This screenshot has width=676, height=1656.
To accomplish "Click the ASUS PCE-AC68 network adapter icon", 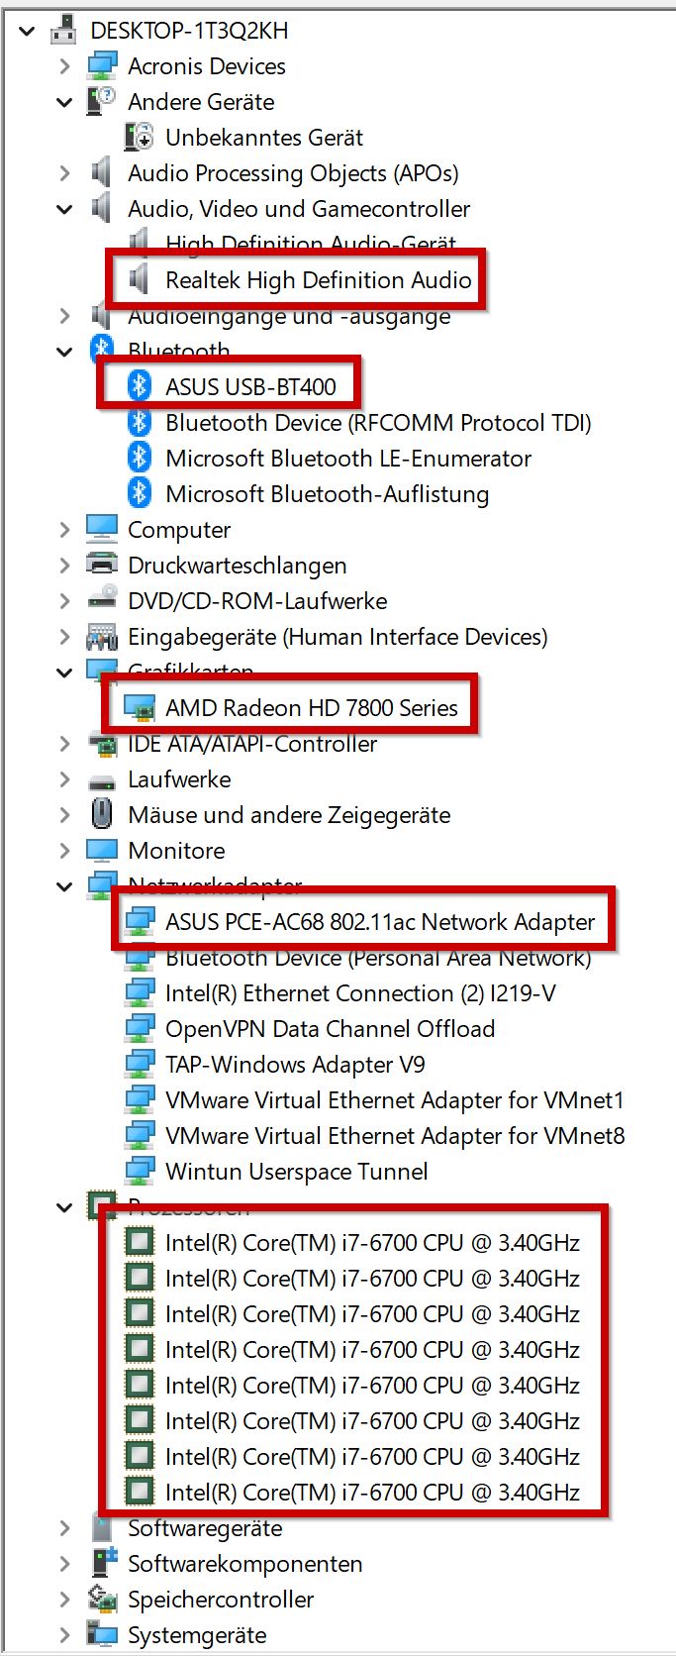I will pos(140,922).
